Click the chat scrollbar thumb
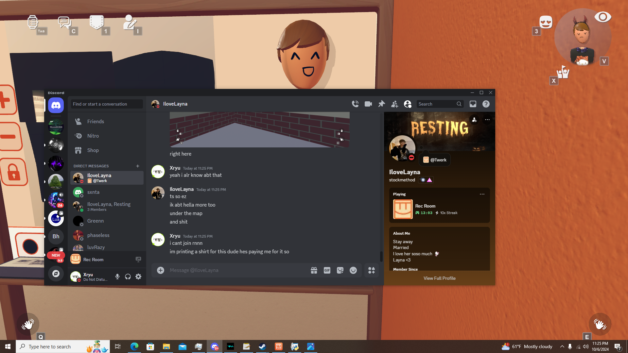Screen dimensions: 628x353 click(381, 257)
